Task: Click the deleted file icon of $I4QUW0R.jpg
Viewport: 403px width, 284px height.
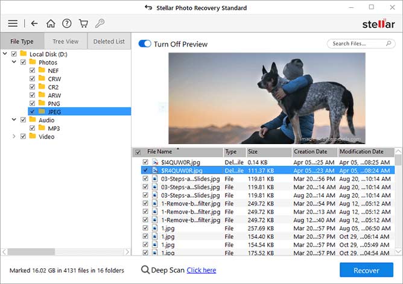Action: (155, 162)
